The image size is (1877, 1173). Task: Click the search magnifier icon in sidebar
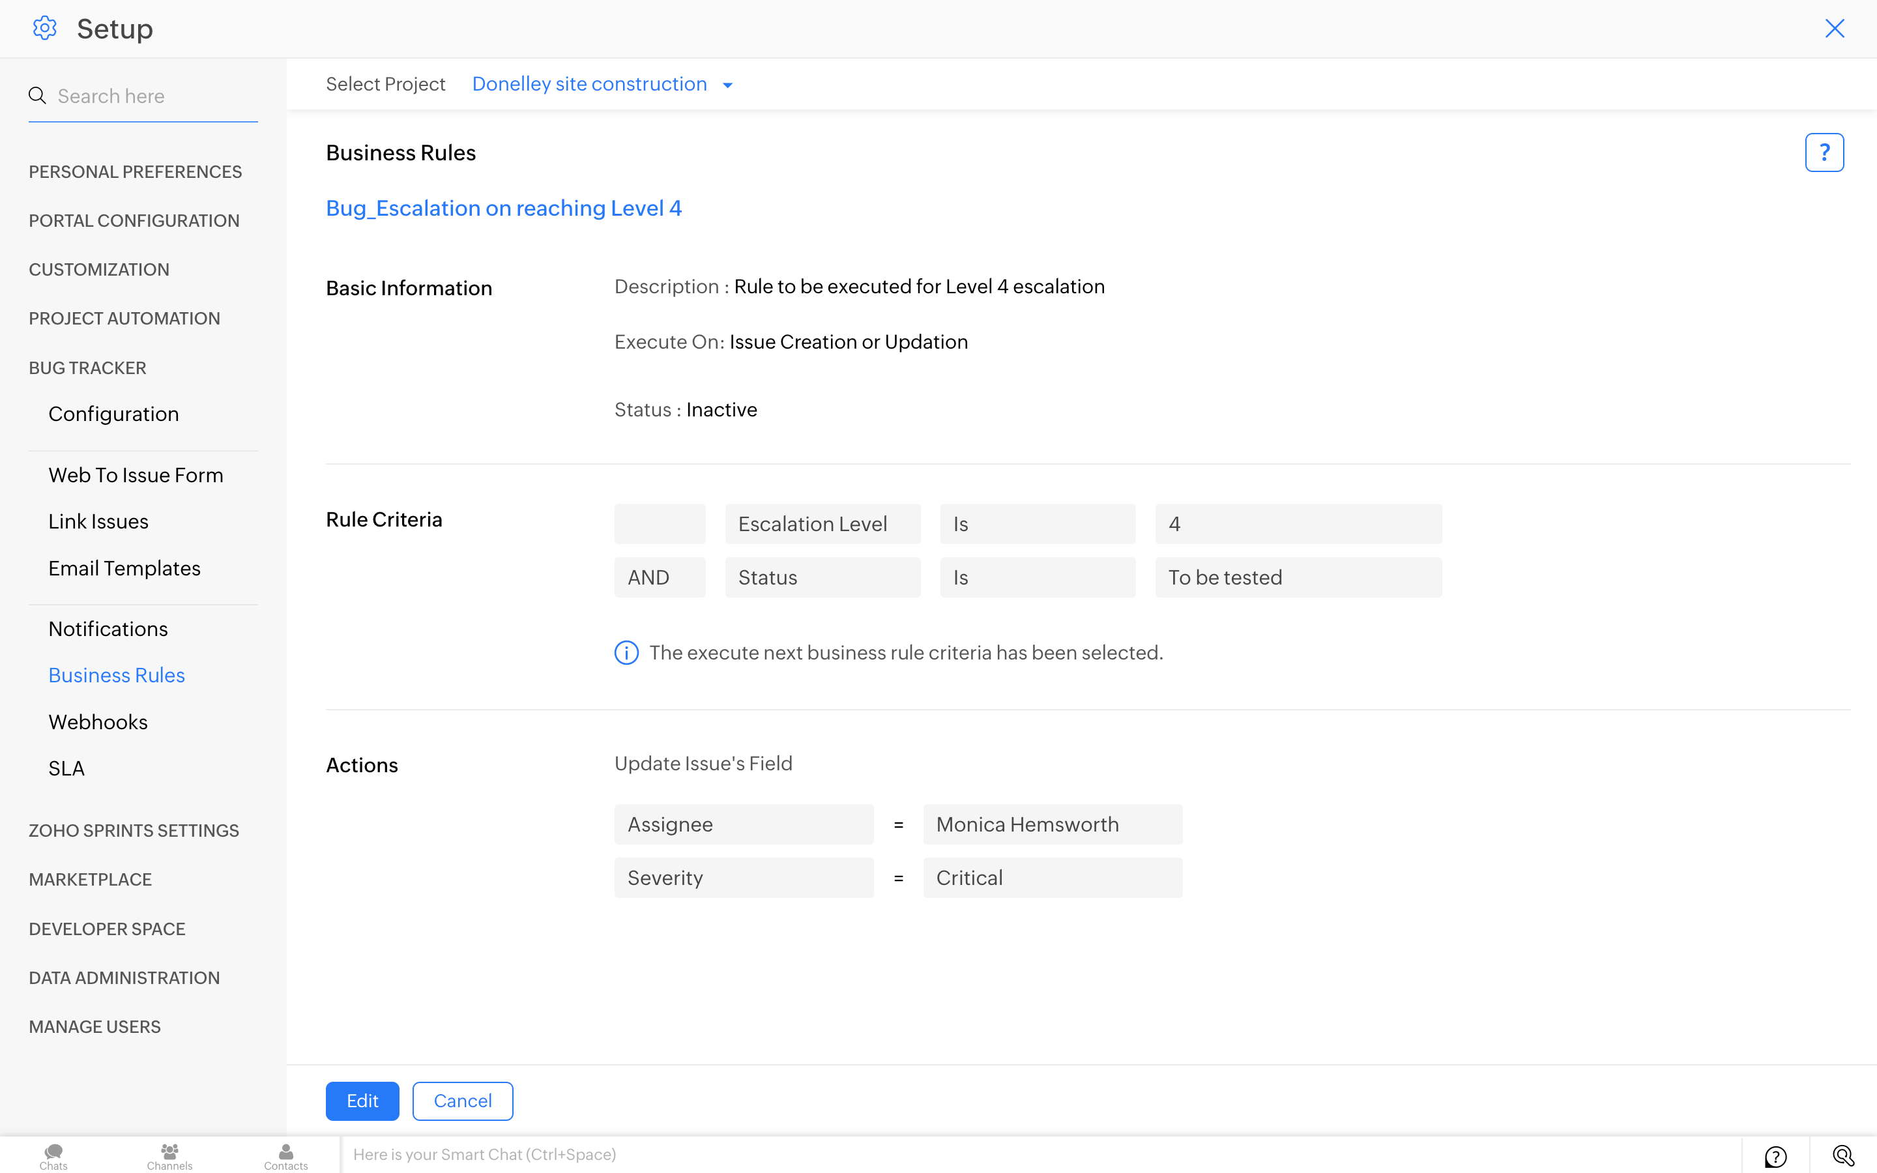(37, 95)
